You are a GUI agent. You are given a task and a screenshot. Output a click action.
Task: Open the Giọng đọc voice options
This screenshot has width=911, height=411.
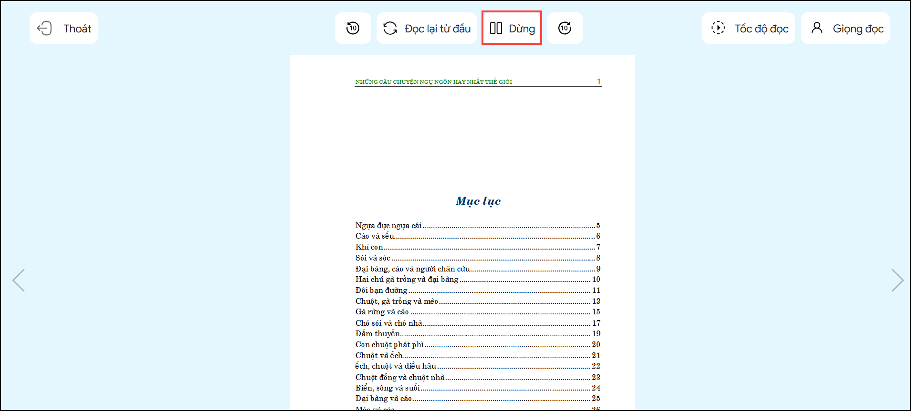[845, 29]
